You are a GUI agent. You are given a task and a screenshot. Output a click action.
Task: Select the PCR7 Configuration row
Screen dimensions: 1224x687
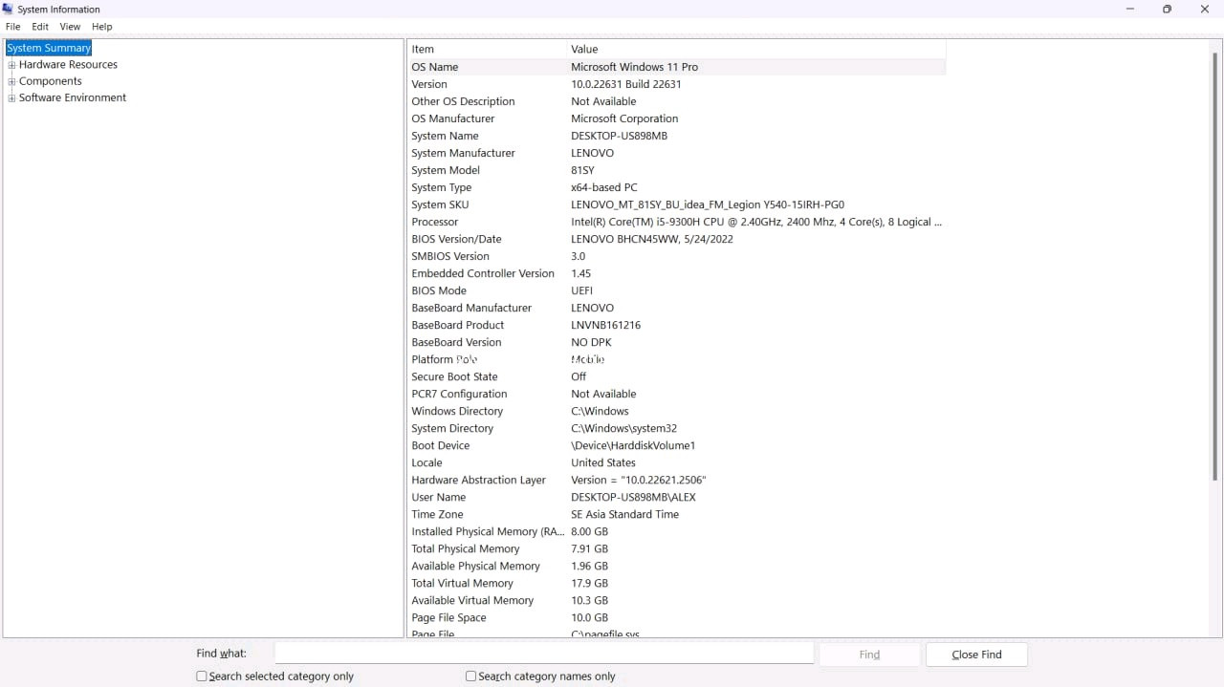tap(677, 394)
